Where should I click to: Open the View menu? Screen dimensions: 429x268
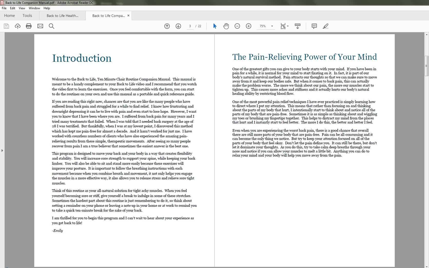(22, 8)
